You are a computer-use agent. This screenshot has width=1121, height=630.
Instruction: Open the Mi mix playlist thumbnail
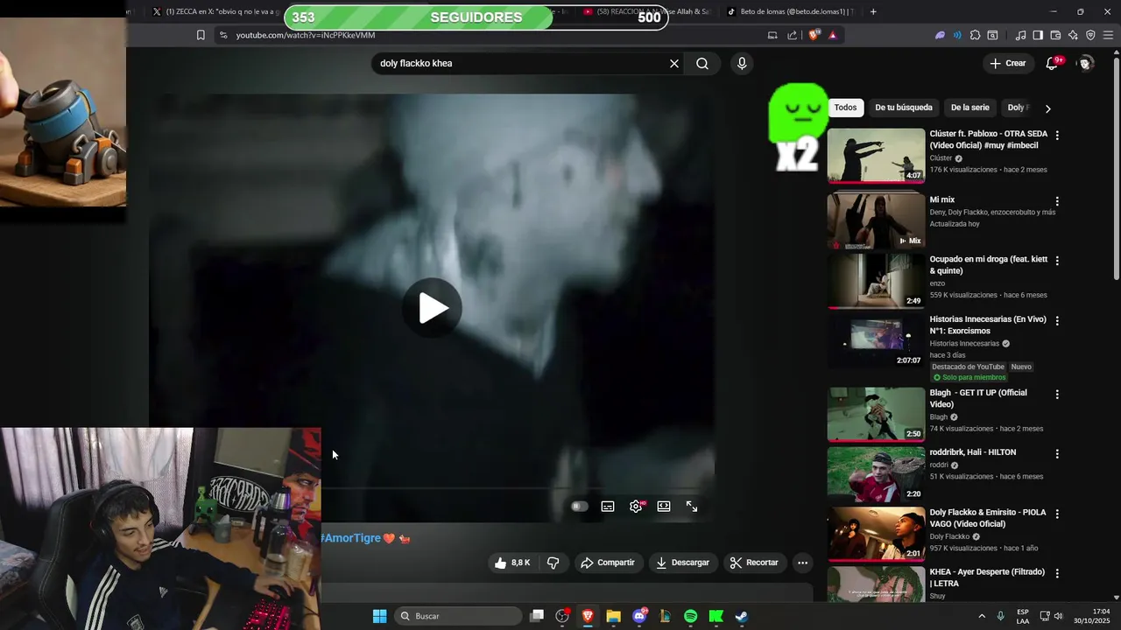point(876,221)
